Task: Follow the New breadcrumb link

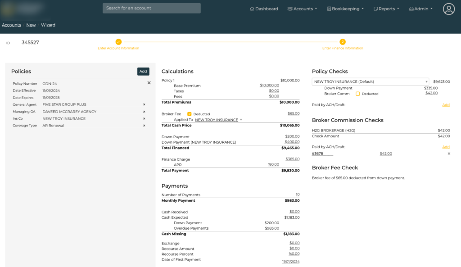Action: tap(31, 25)
